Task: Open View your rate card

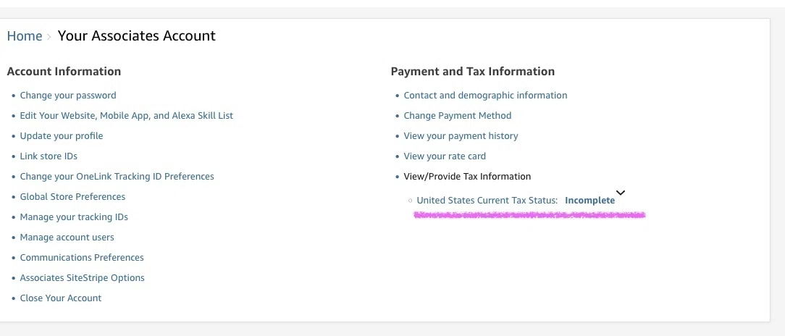Action: [445, 156]
